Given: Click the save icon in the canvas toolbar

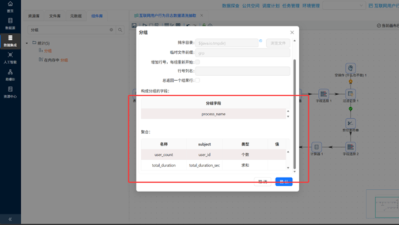Looking at the screenshot, I should (134, 25).
